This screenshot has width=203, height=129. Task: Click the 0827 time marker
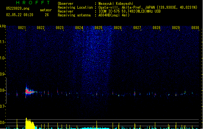pos(137,28)
